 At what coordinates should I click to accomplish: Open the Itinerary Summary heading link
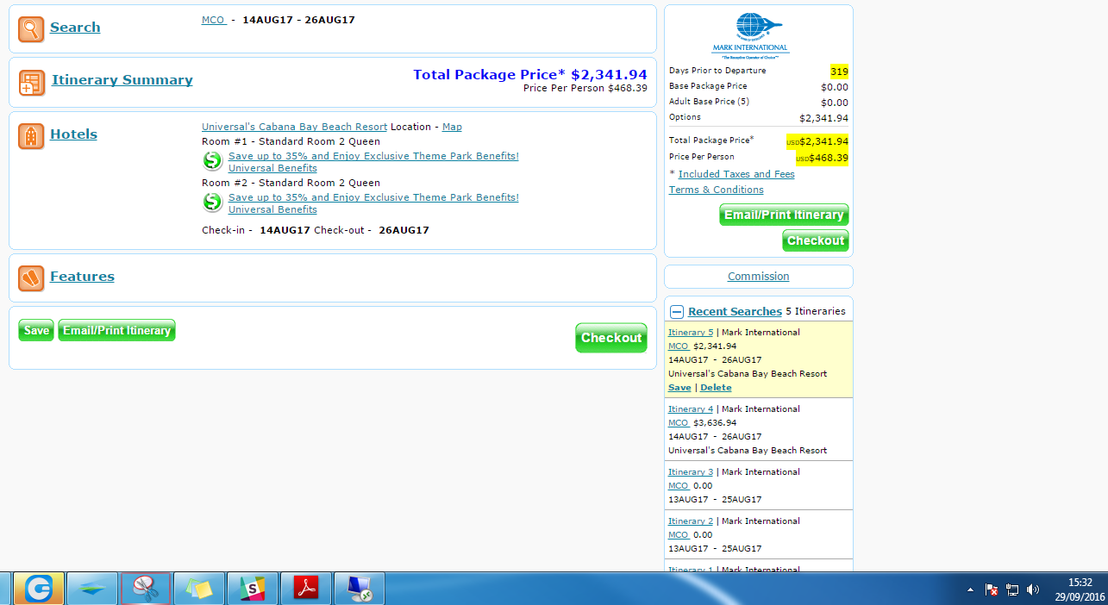[x=122, y=80]
